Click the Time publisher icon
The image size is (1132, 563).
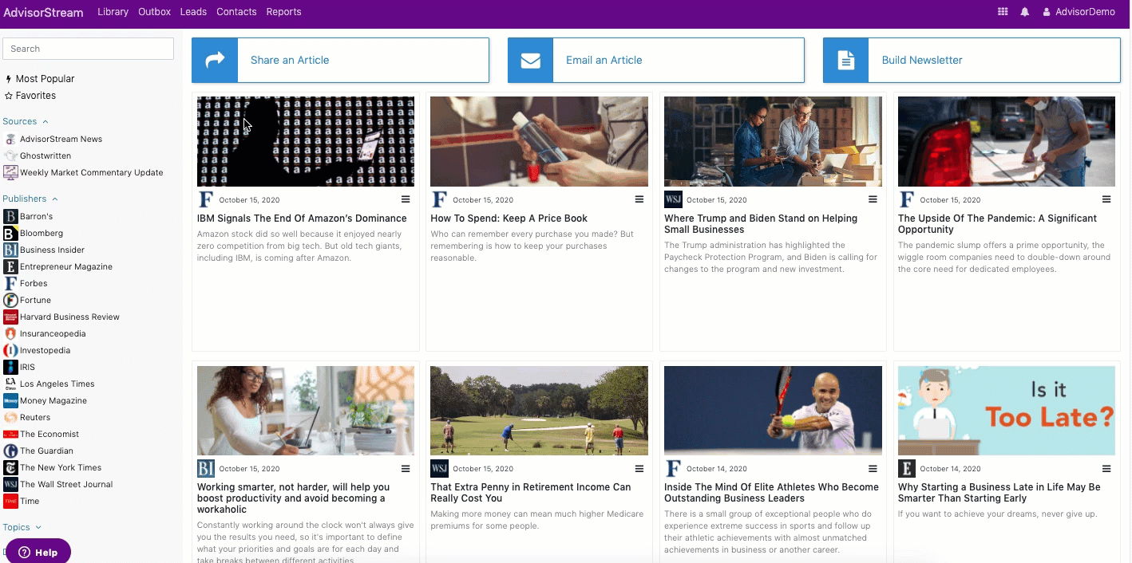click(x=10, y=502)
